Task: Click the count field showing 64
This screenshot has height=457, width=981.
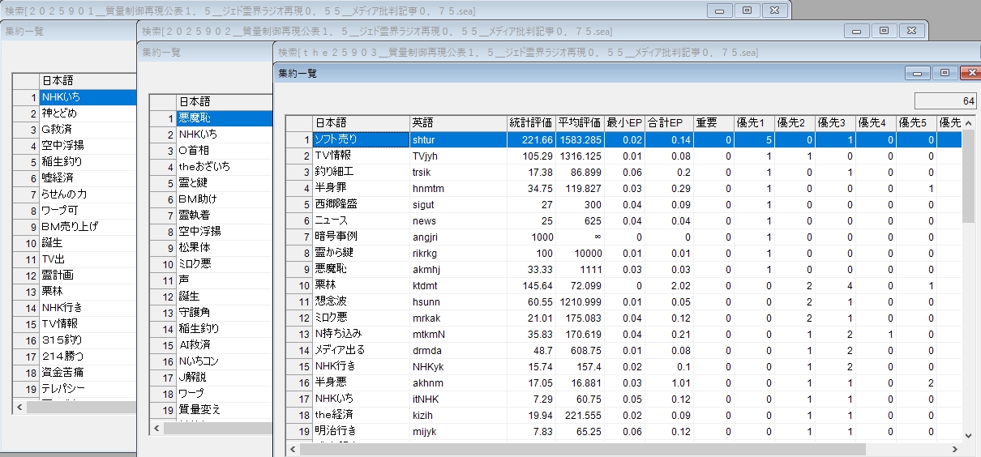Action: [945, 101]
